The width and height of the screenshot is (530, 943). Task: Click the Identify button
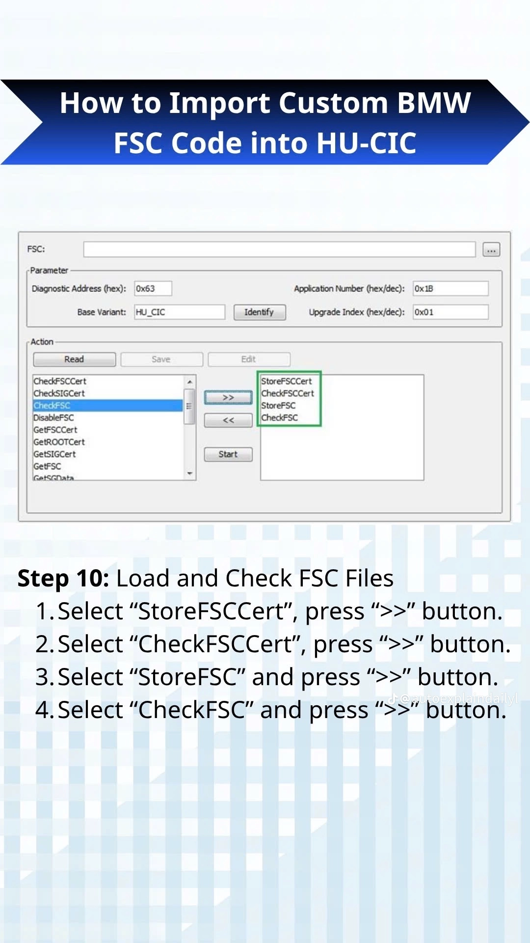pyautogui.click(x=260, y=312)
